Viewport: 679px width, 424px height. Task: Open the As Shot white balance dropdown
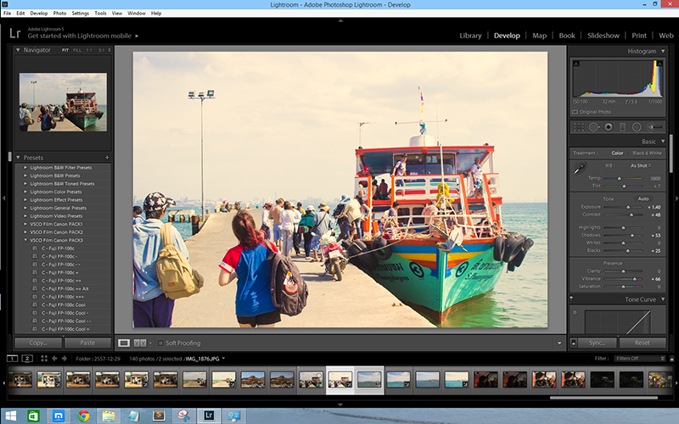[641, 165]
